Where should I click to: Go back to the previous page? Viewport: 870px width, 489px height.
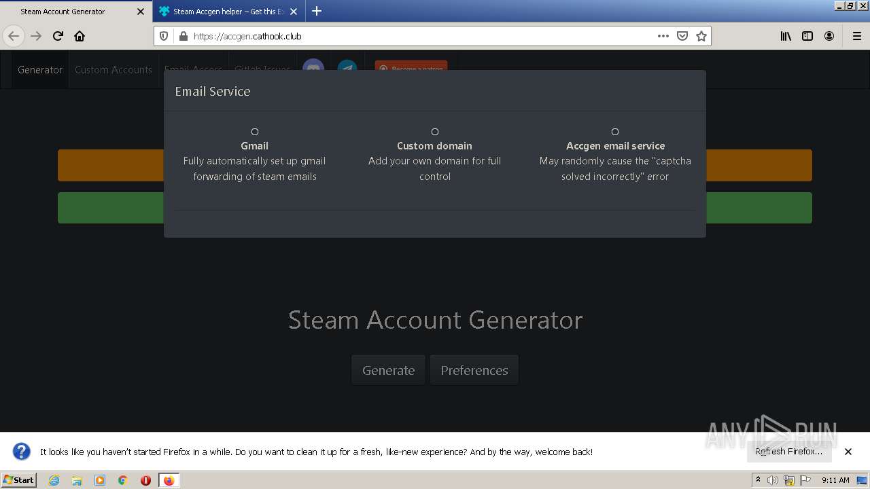coord(14,36)
